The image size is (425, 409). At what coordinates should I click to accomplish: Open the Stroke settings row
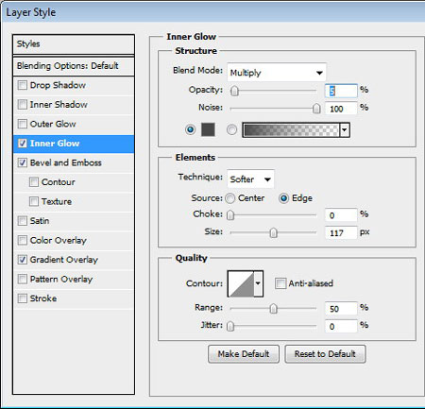tap(74, 298)
